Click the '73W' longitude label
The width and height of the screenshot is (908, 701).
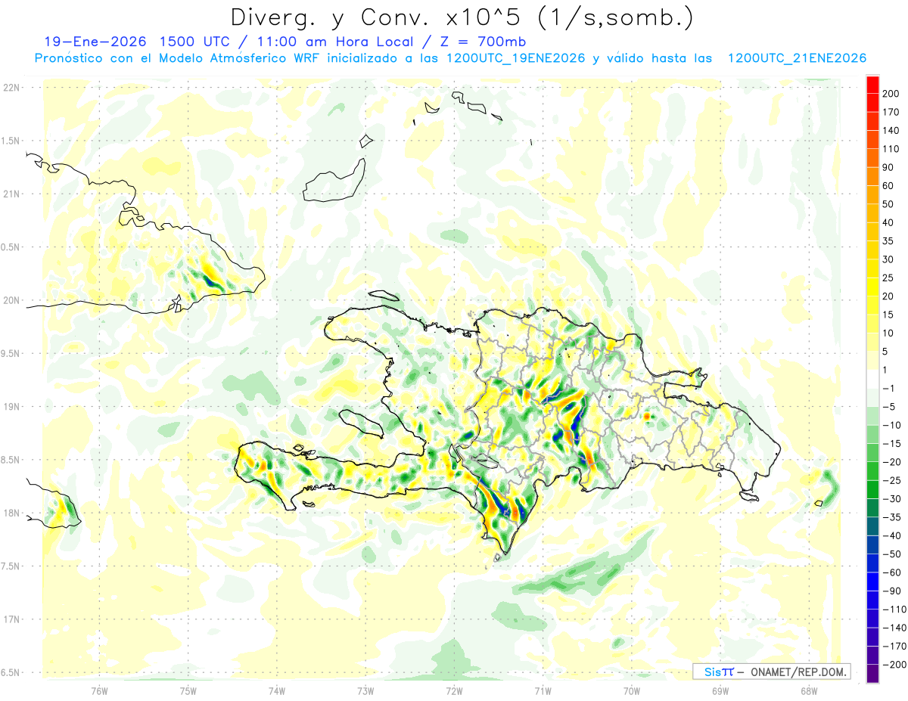[x=365, y=690]
